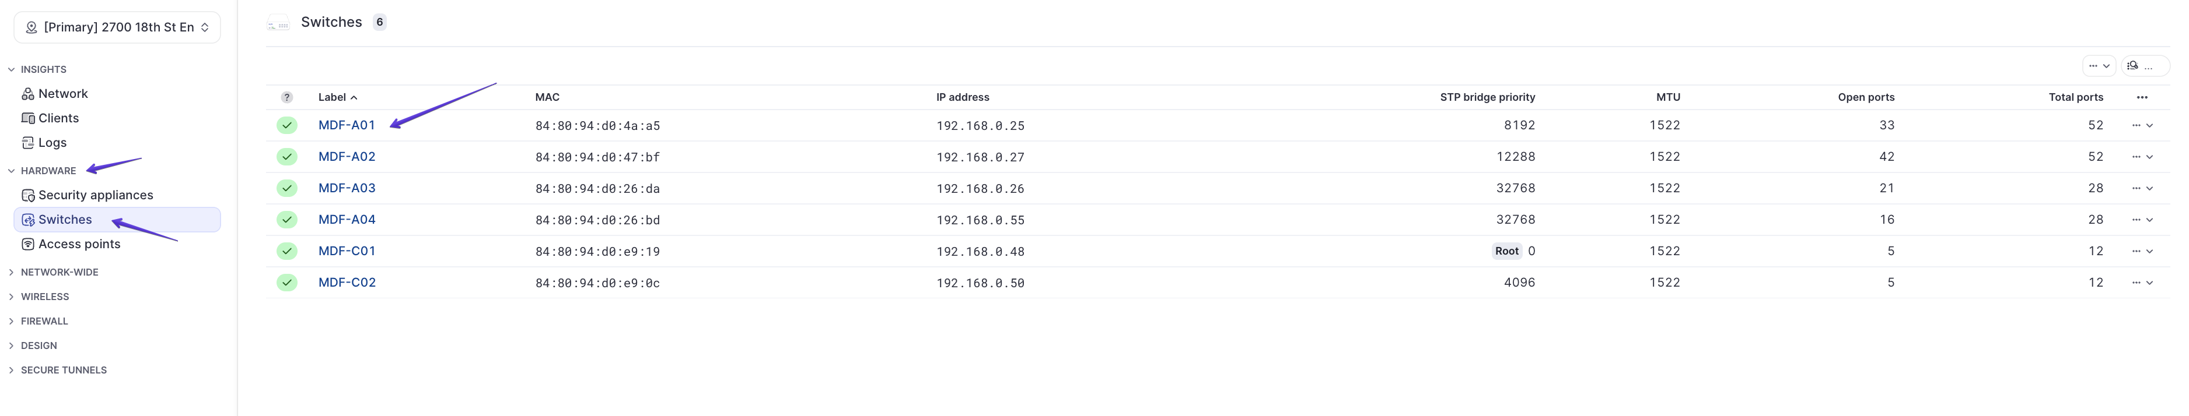
Task: Click the help question-mark icon in table header
Action: click(286, 98)
